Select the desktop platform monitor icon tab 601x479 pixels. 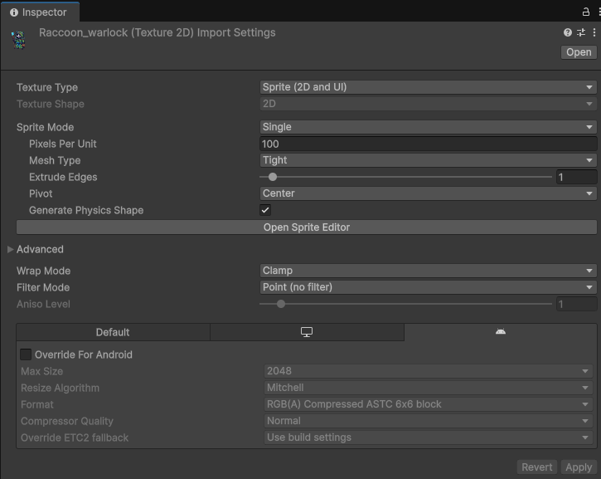tap(307, 332)
